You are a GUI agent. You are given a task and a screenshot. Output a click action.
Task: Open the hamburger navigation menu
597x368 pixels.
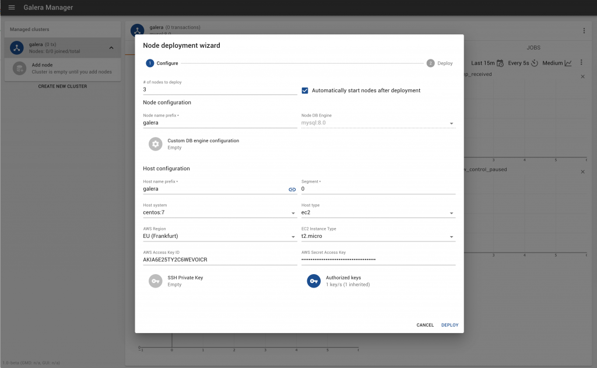[12, 7]
